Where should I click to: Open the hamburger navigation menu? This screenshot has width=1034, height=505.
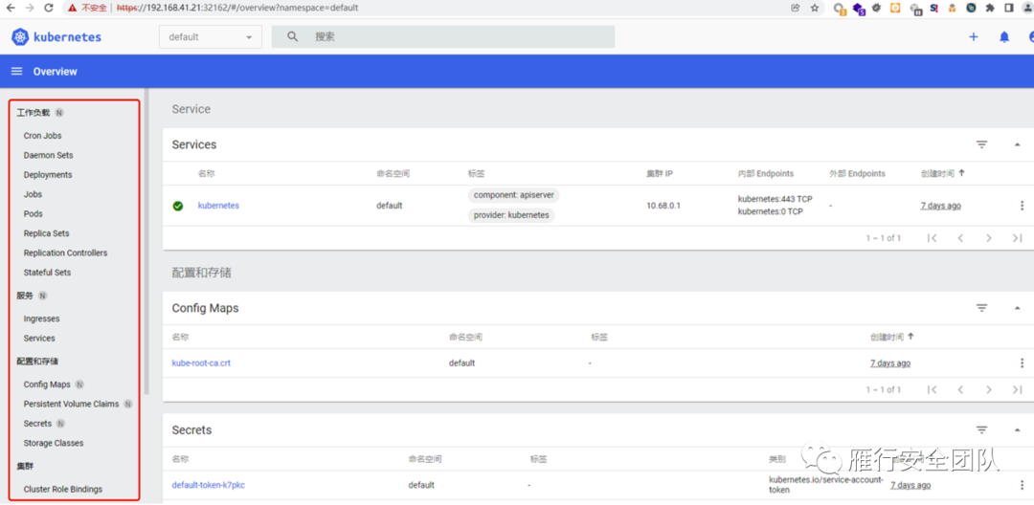[16, 72]
